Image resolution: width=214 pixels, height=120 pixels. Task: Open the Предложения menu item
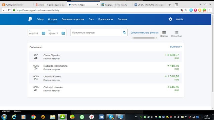106,19
